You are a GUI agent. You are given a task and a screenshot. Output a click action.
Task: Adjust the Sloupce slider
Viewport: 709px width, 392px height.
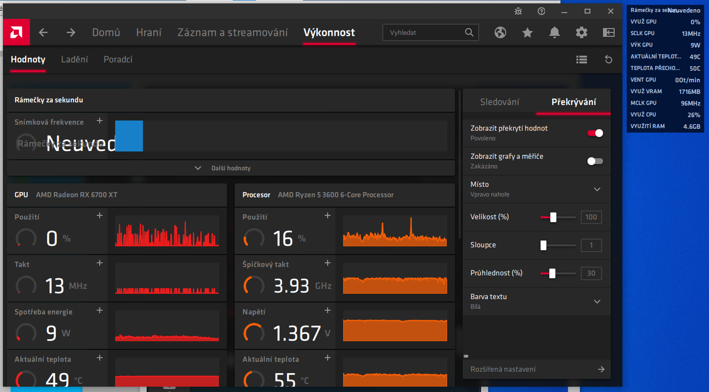(x=558, y=245)
